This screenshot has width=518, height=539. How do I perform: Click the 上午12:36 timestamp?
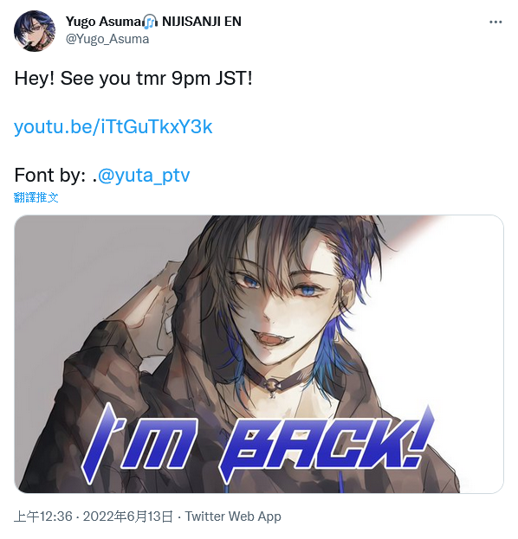(x=43, y=517)
